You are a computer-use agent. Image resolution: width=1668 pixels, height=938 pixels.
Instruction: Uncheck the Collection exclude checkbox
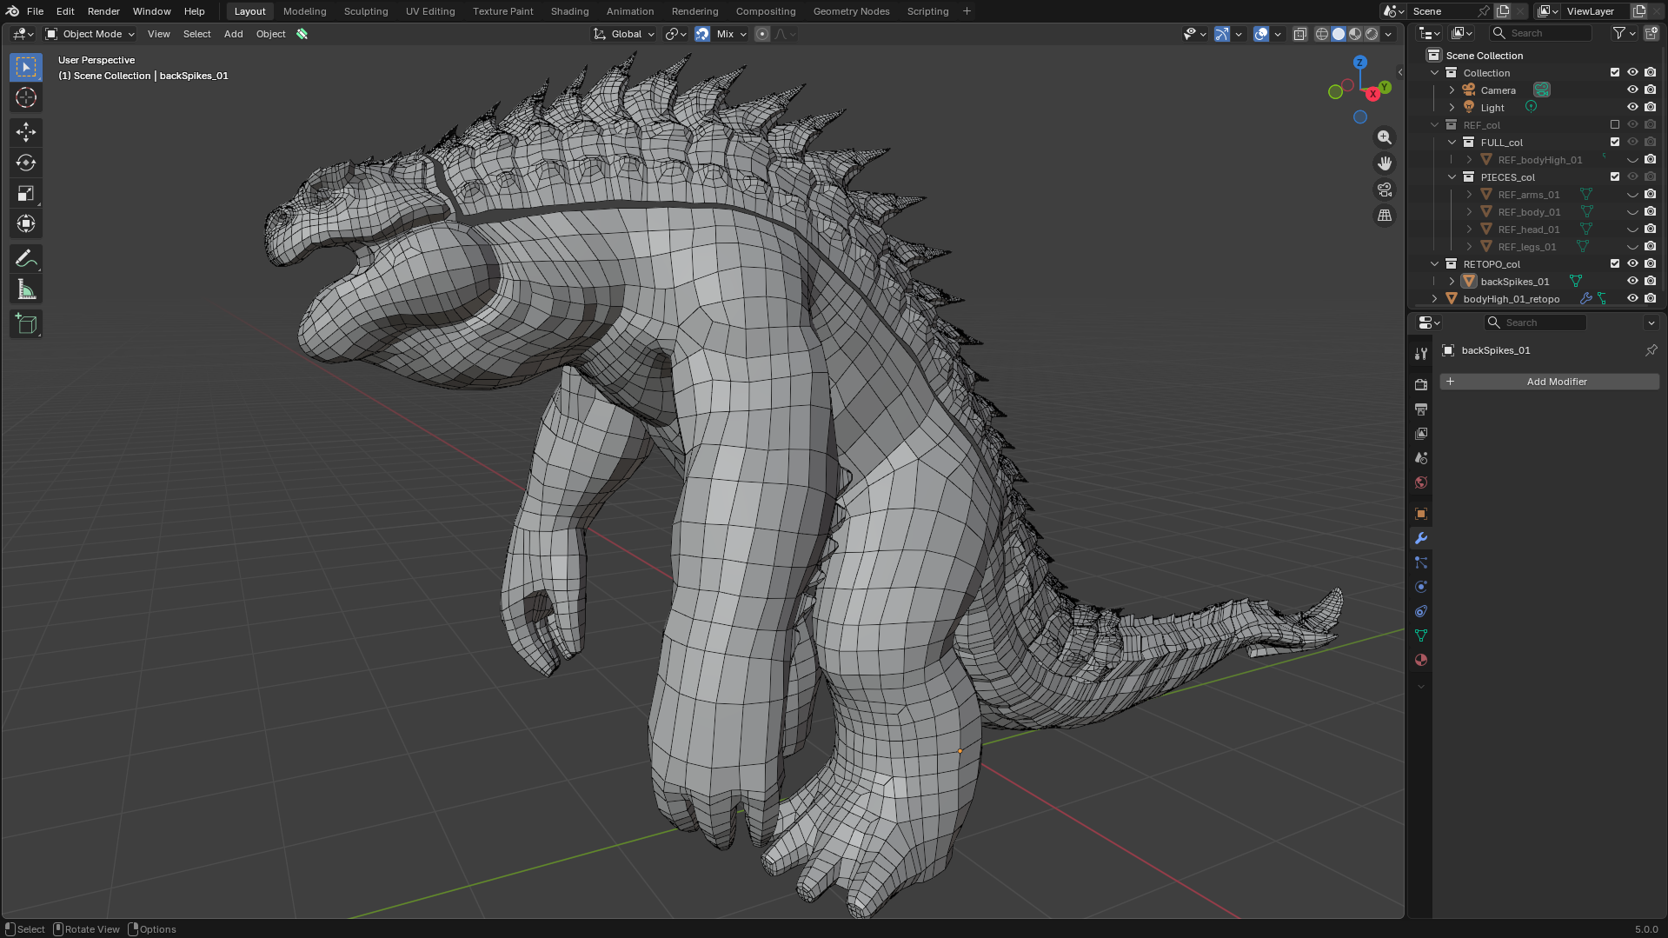pos(1615,73)
